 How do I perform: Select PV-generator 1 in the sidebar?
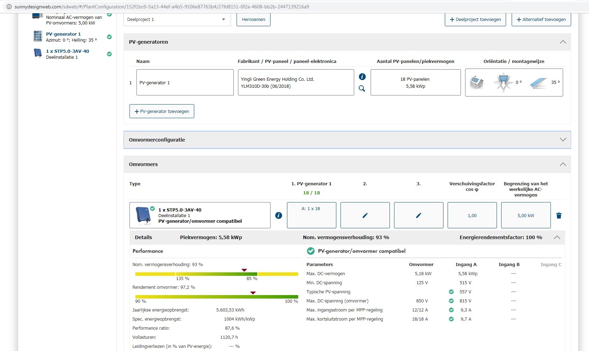(63, 34)
